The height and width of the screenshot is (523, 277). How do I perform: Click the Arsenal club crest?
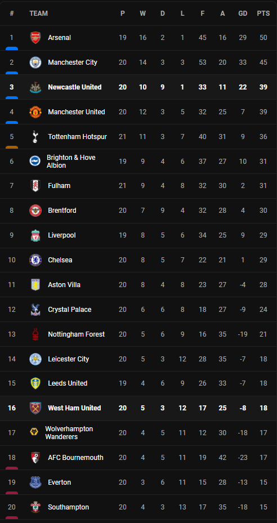click(35, 38)
